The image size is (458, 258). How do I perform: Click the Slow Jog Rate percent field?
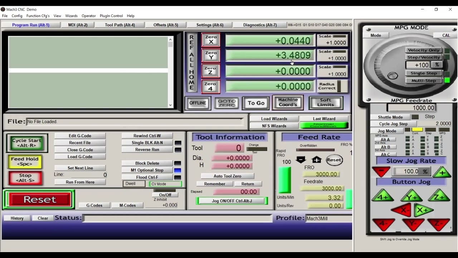pos(411,172)
